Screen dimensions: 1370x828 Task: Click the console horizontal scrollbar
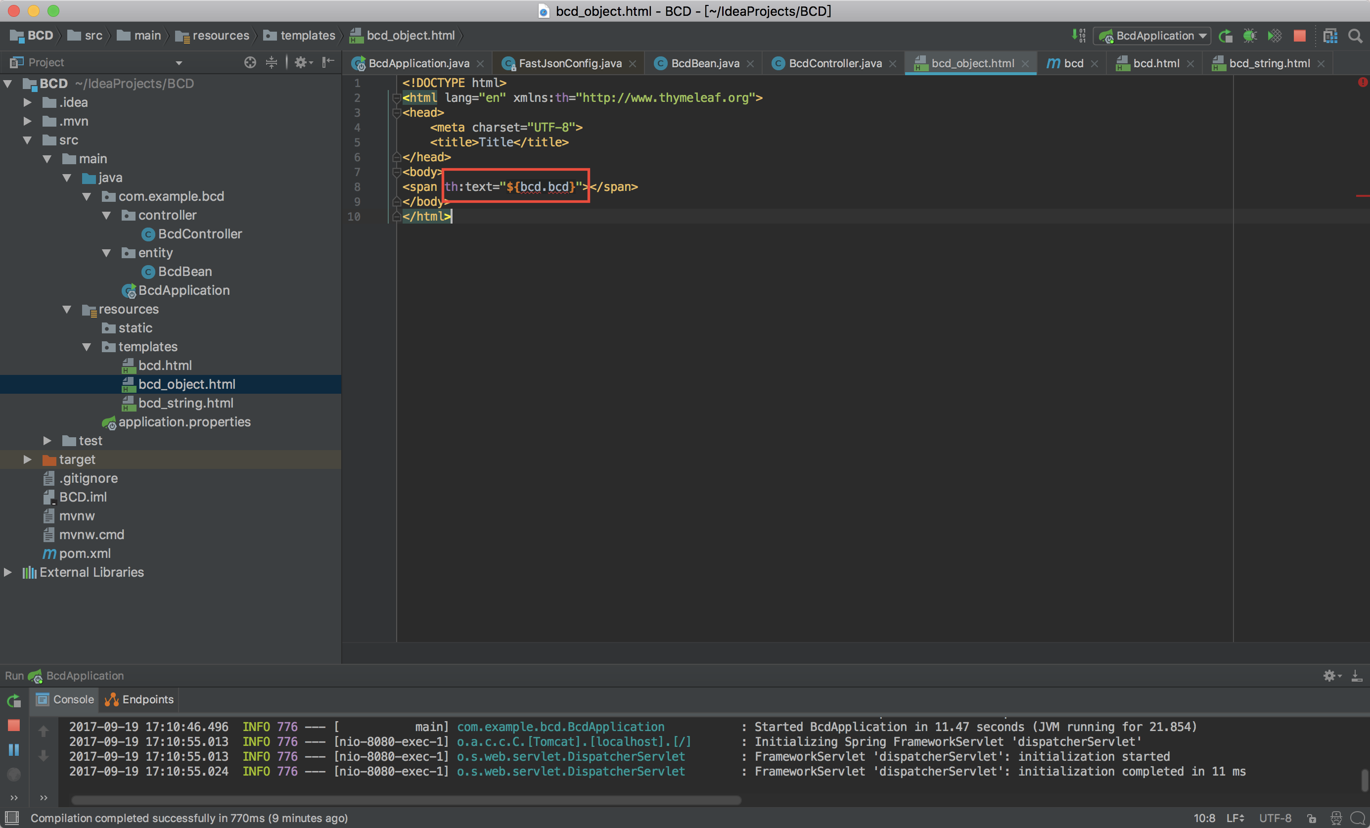pos(406,800)
